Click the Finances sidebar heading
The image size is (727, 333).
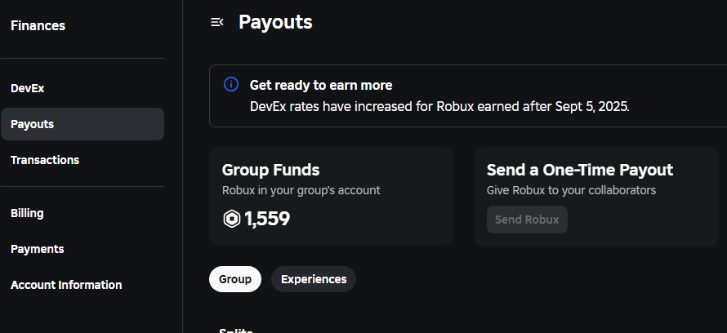tap(38, 26)
